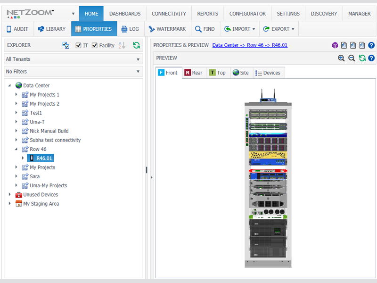Switch to the Site tab
Screen dimensions: 377x283
[x=241, y=73]
